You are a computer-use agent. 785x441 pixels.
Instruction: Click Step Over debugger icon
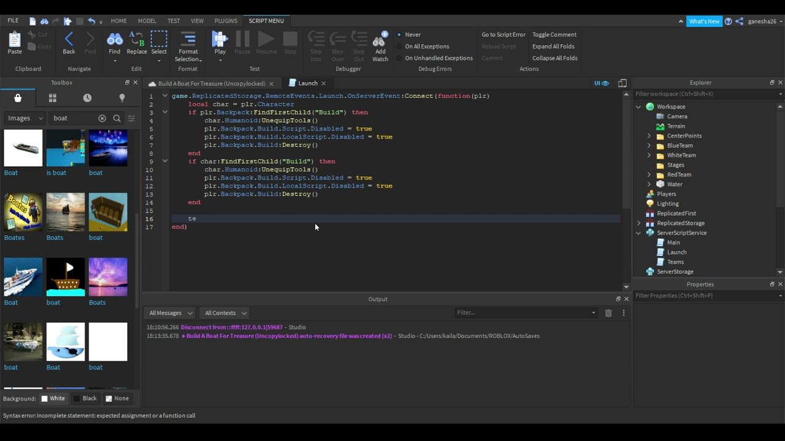point(337,40)
